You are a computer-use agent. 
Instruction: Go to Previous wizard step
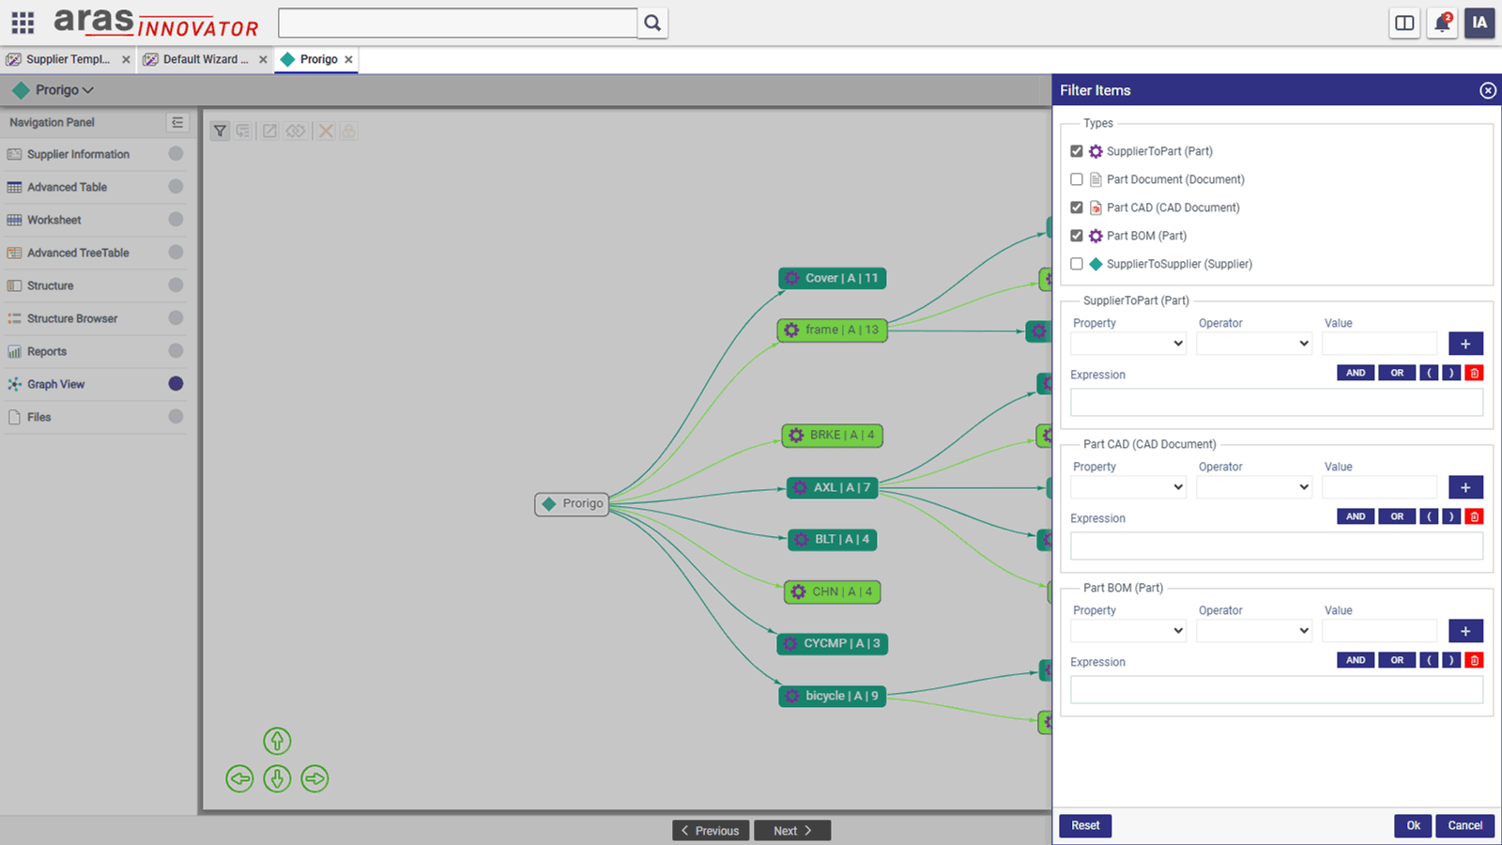[711, 831]
